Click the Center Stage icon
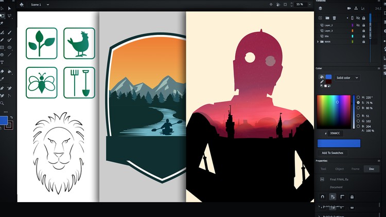386x217 pixels. point(271,5)
